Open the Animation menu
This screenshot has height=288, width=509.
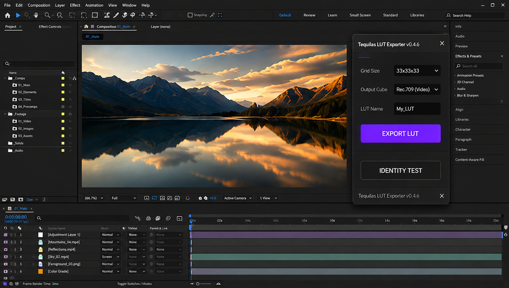tap(94, 5)
